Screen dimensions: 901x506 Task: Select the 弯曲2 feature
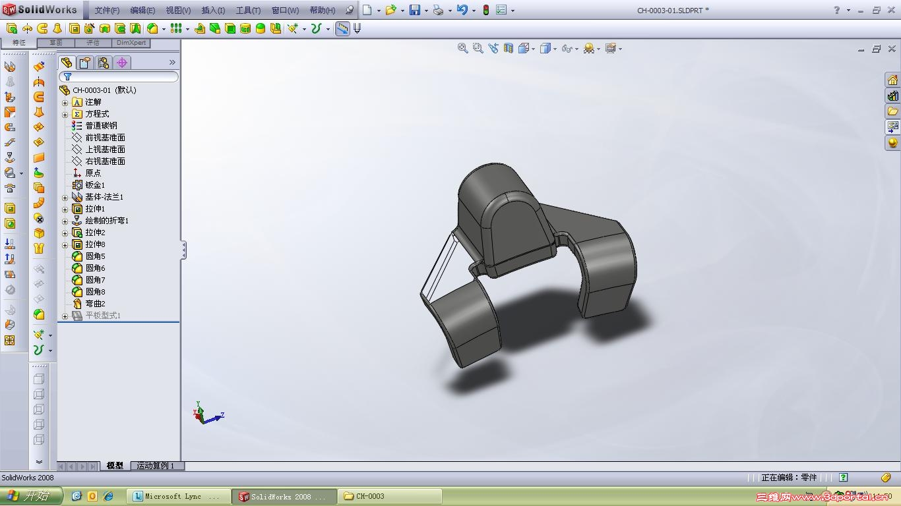95,304
